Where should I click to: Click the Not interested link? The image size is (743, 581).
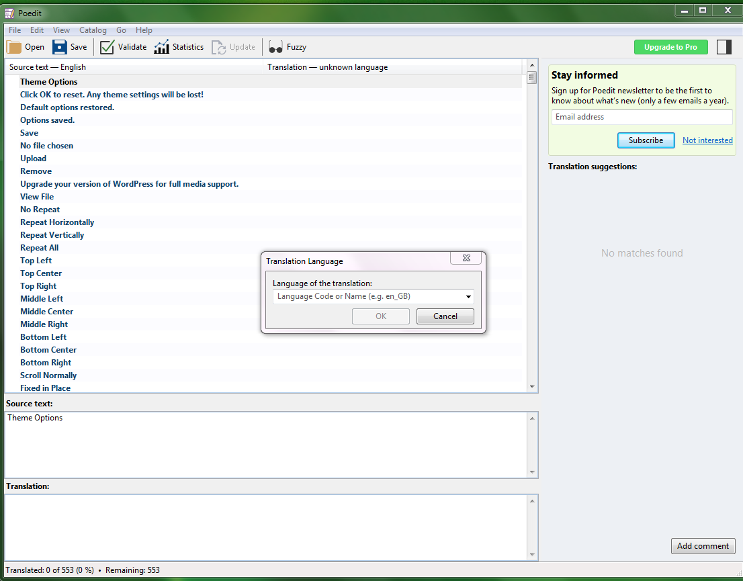tap(707, 140)
